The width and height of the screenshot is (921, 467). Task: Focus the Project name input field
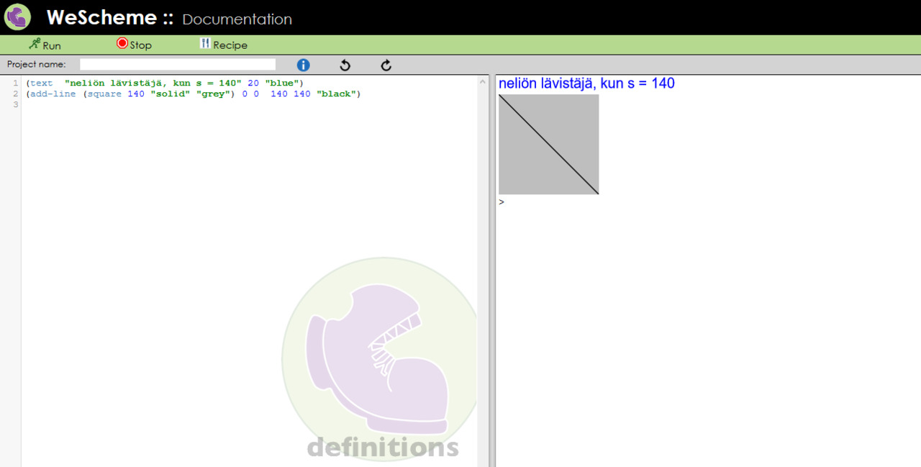click(x=178, y=65)
